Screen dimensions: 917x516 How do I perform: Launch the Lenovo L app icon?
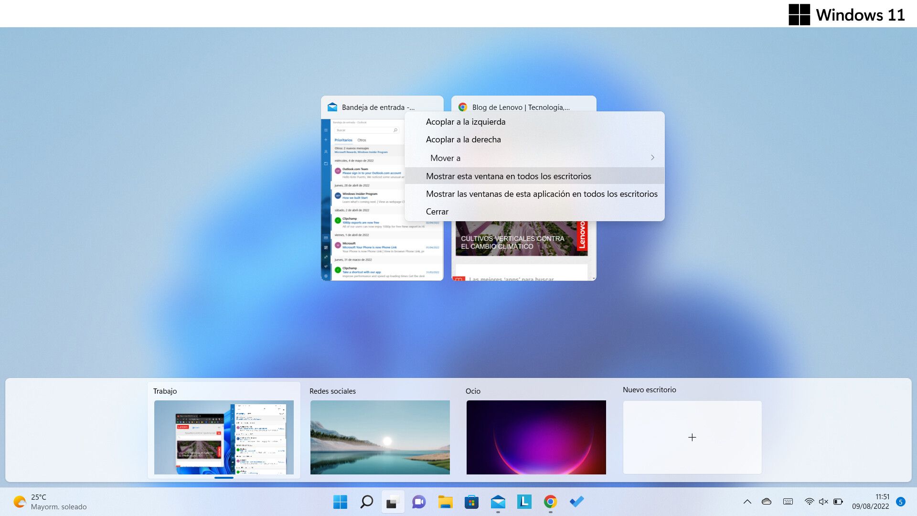tap(524, 502)
